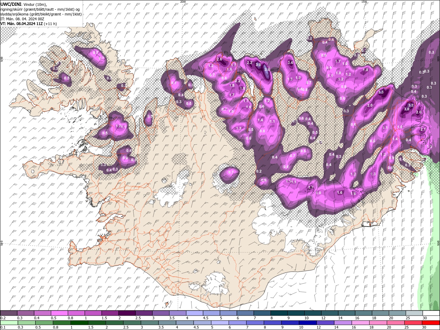Click the 20W longitude label
This screenshot has width=440, height=330.
pyautogui.click(x=183, y=2)
